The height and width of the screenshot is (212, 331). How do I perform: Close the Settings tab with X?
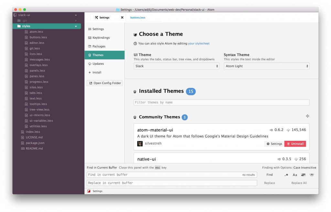pyautogui.click(x=122, y=17)
